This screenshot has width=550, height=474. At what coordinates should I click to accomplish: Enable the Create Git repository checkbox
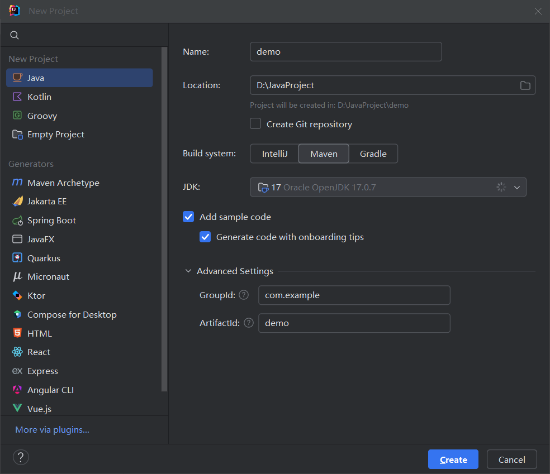[255, 124]
